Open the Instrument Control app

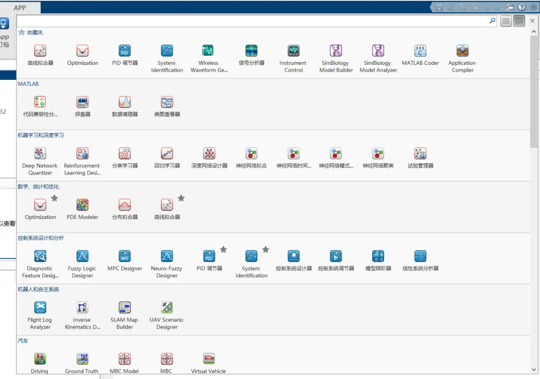click(294, 58)
